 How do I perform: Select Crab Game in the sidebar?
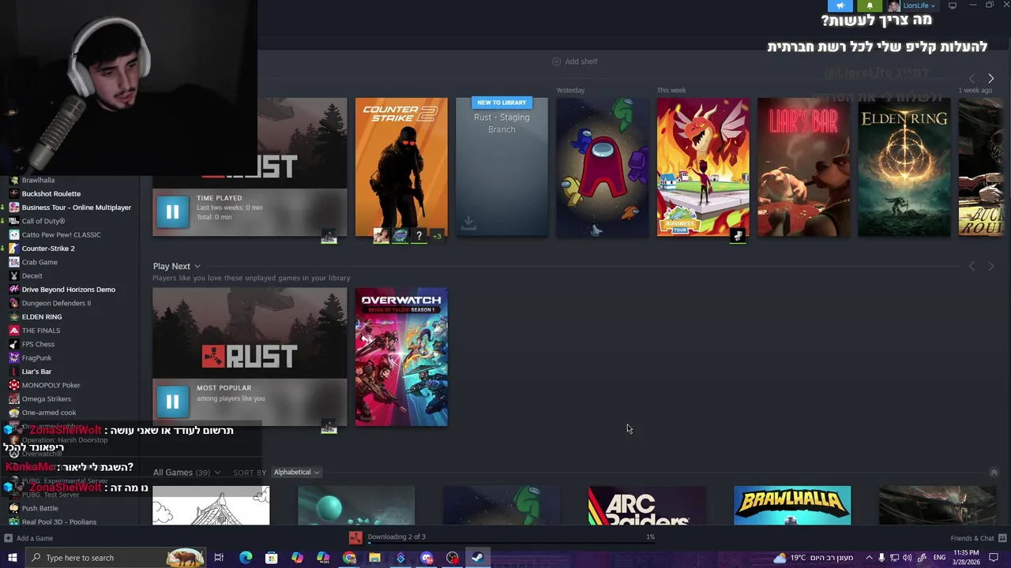[x=39, y=262]
